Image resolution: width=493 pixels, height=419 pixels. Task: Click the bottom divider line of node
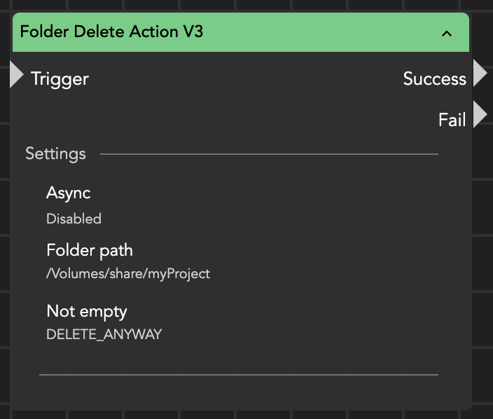pyautogui.click(x=238, y=375)
